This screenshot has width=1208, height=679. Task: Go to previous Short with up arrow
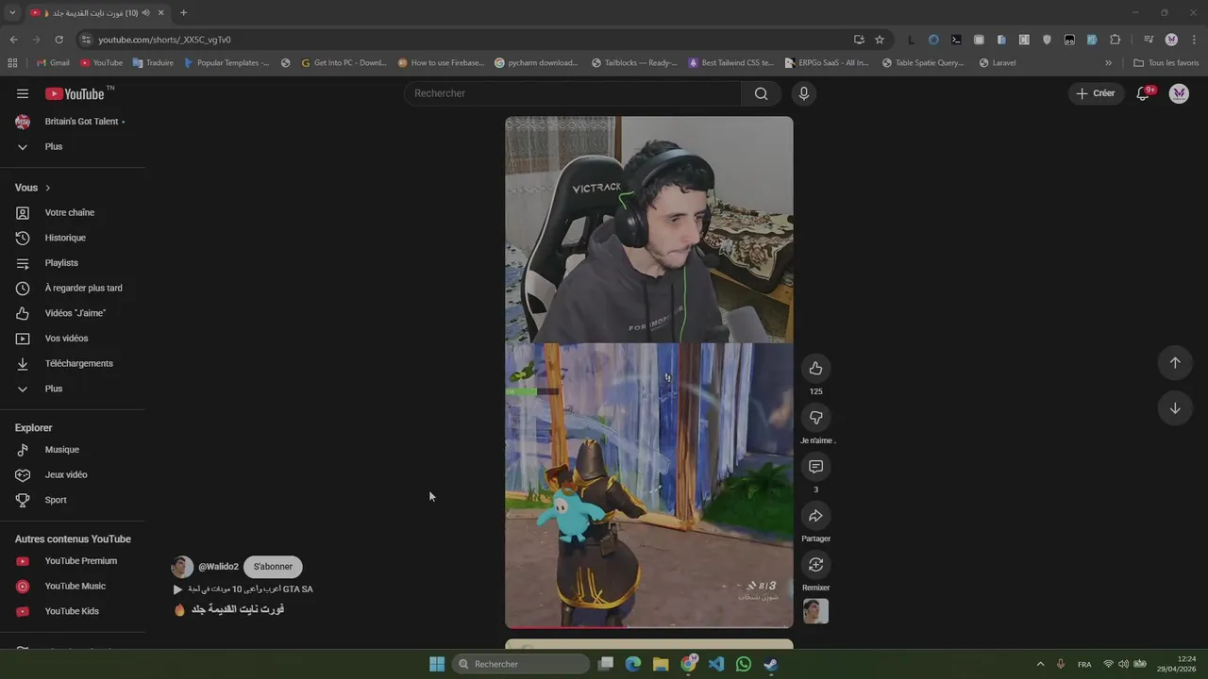point(1175,363)
